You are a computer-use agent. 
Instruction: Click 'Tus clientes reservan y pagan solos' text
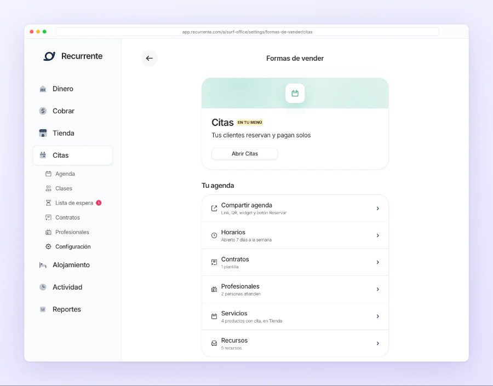pyautogui.click(x=261, y=135)
